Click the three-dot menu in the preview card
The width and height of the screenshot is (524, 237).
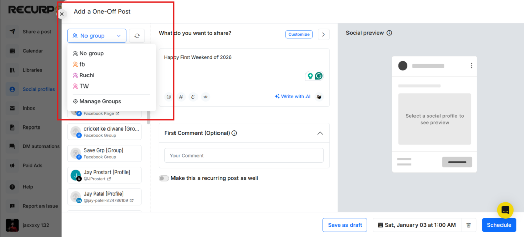[471, 66]
